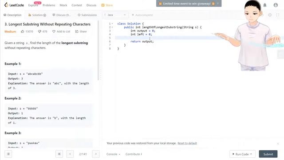Open the Explore menu item
The image size is (284, 160).
pyautogui.click(x=33, y=5)
